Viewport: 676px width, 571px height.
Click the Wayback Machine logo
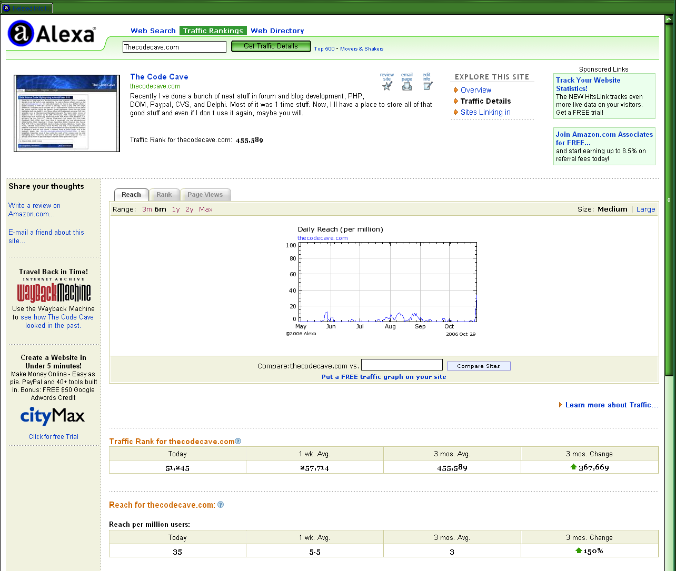(x=54, y=293)
